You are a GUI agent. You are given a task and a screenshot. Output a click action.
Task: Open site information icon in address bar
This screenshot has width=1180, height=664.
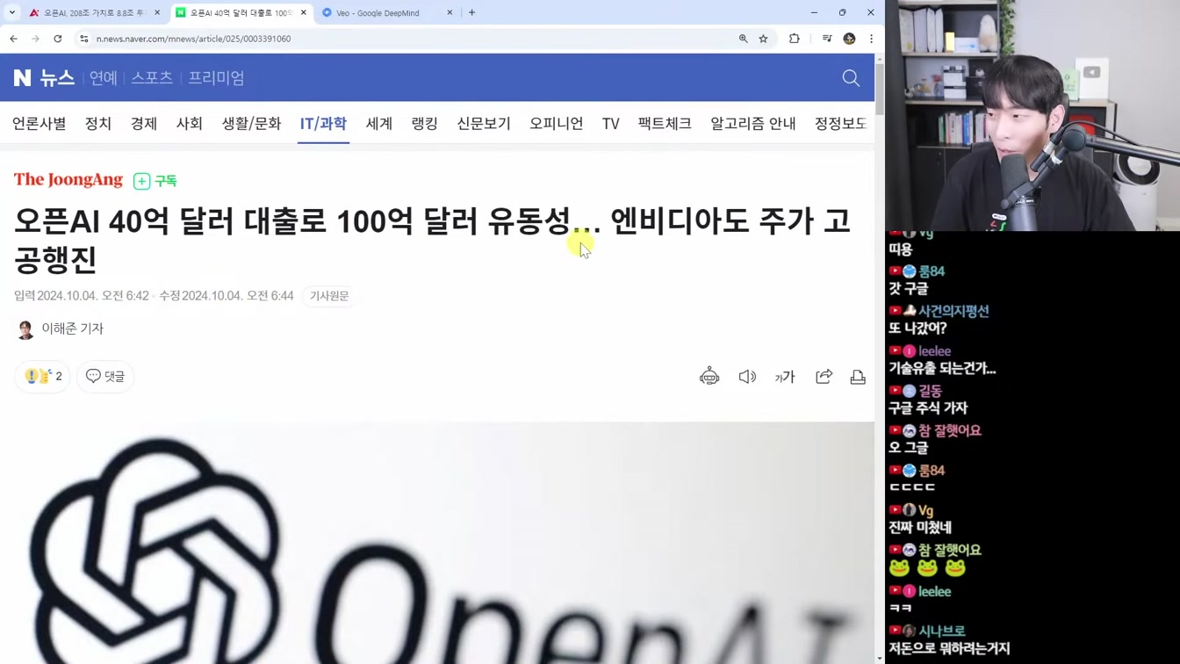84,39
